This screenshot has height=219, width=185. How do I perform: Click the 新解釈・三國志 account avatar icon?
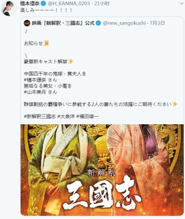pyautogui.click(x=27, y=23)
